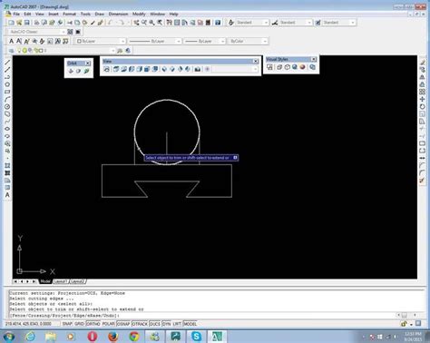Image resolution: width=430 pixels, height=343 pixels.
Task: Toggle POLAR tracking in status bar
Action: point(108,324)
